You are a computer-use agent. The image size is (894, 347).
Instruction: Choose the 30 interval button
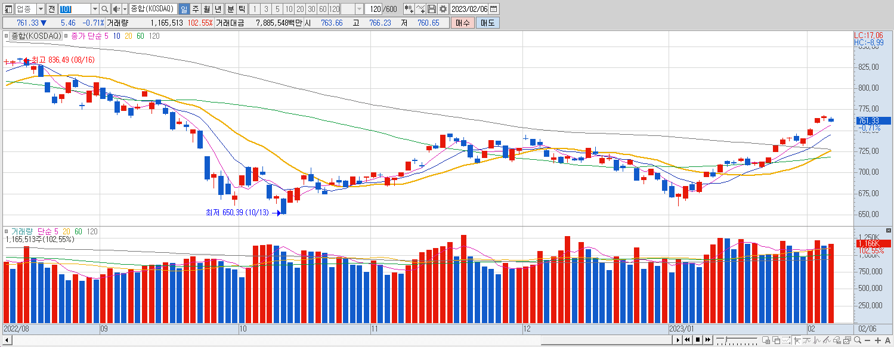[311, 9]
